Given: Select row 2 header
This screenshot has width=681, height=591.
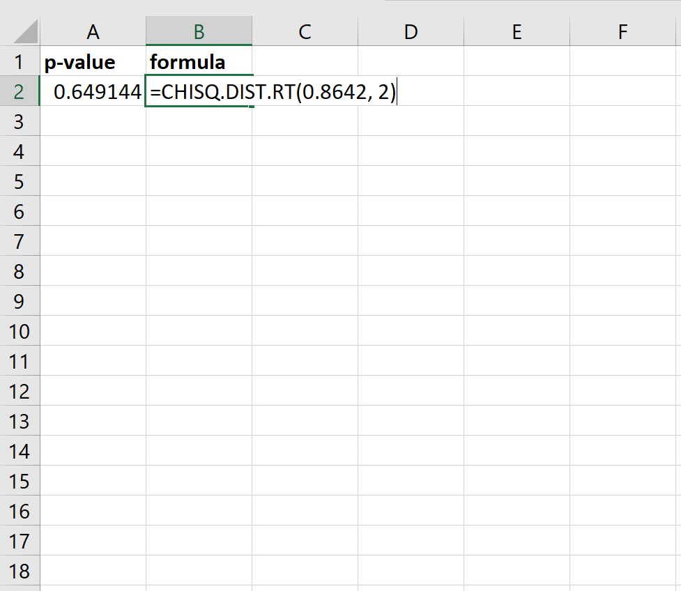Looking at the screenshot, I should pyautogui.click(x=20, y=91).
